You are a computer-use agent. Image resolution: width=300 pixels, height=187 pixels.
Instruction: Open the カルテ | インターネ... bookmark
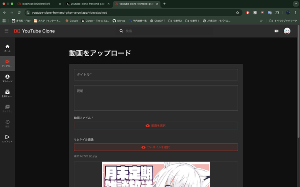(47, 21)
